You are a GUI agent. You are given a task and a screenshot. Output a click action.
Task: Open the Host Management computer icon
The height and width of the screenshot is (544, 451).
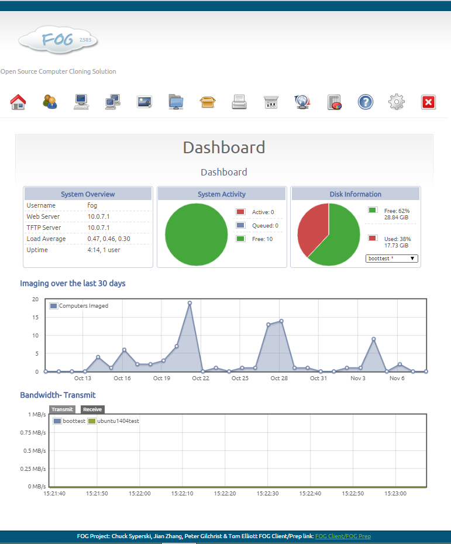(81, 102)
